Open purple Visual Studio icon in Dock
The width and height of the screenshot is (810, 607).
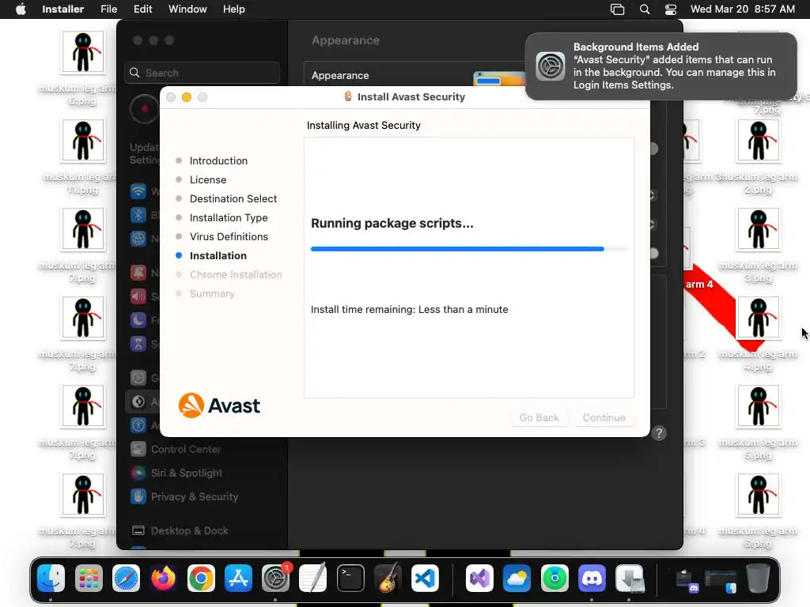tap(479, 578)
